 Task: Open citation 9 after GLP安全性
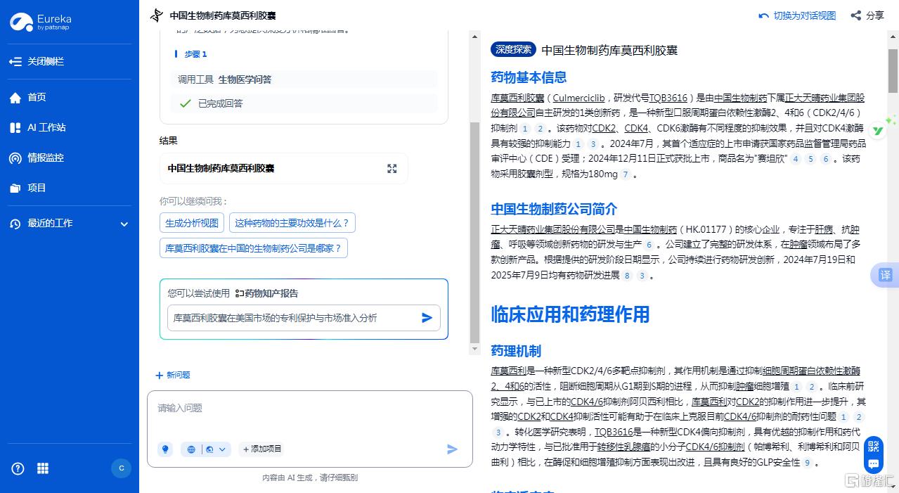pos(808,463)
